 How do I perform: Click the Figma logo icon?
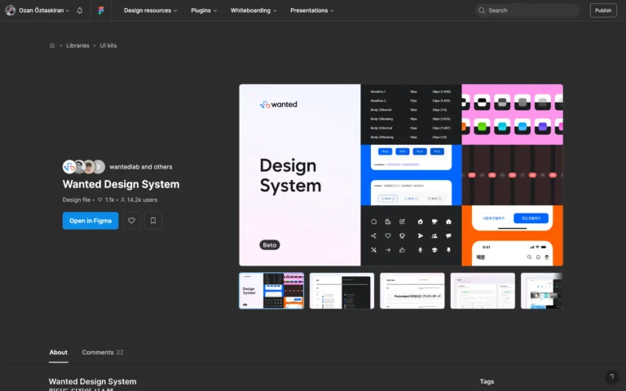point(101,11)
